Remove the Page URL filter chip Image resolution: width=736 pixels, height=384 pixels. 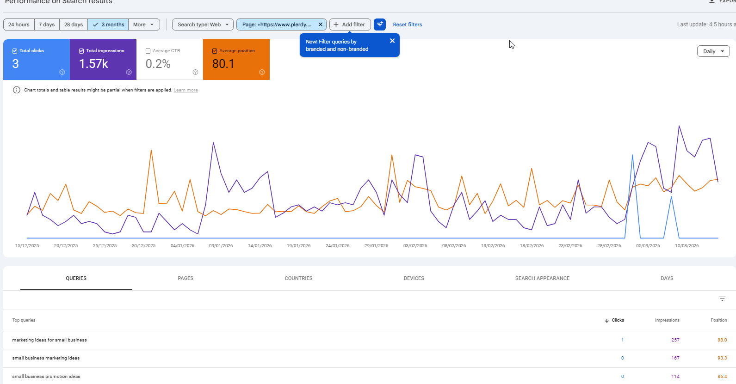[320, 24]
